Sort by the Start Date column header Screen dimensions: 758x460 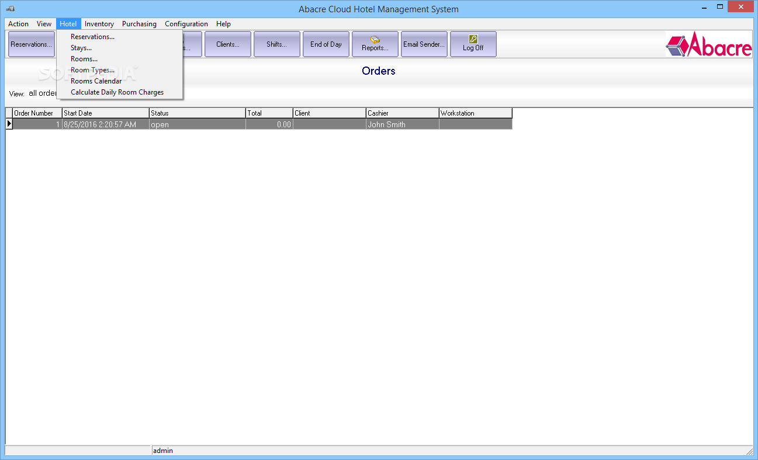[x=106, y=113]
